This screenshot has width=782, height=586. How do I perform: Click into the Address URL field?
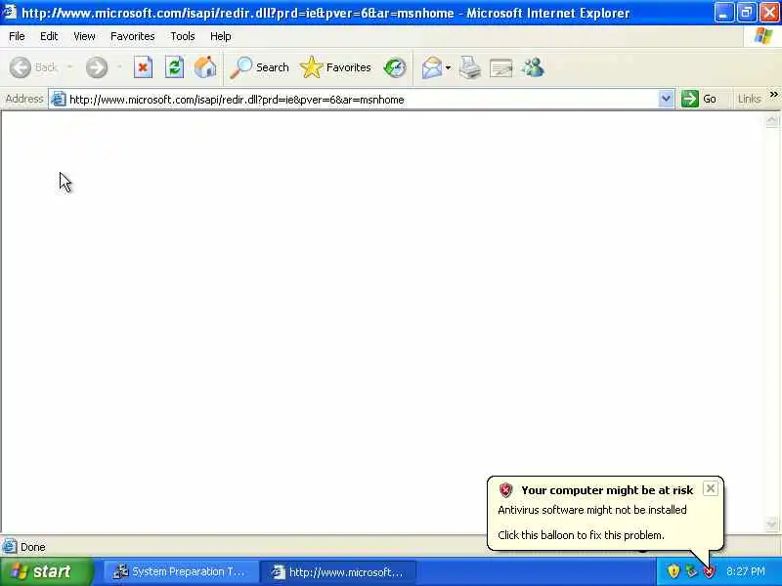pos(362,100)
